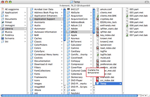Image resolution: width=150 pixels, height=97 pixels.
Task: Select the Libreria folder icon
Action: click(x=2, y=29)
